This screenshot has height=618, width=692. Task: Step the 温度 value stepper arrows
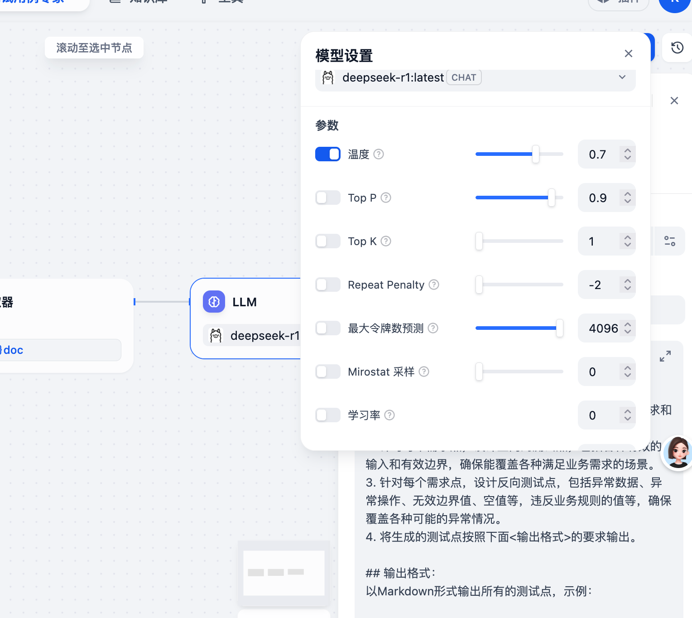pyautogui.click(x=627, y=154)
